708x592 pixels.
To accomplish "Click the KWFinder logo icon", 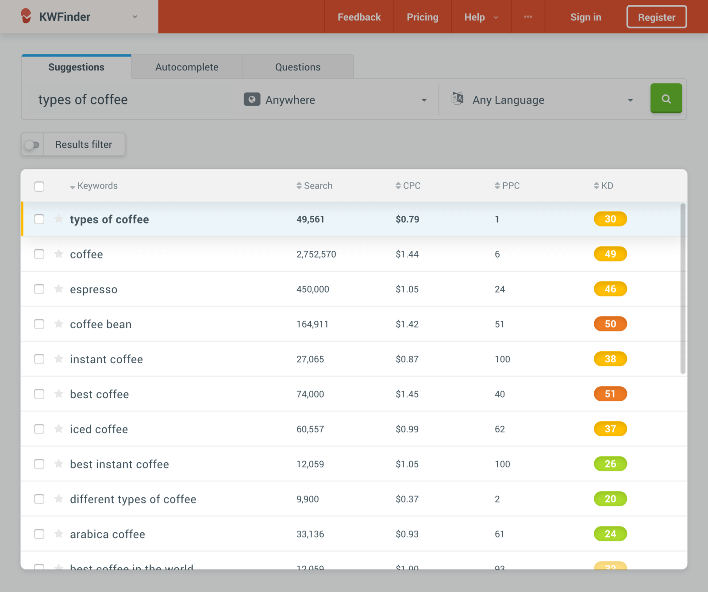I will tap(26, 16).
